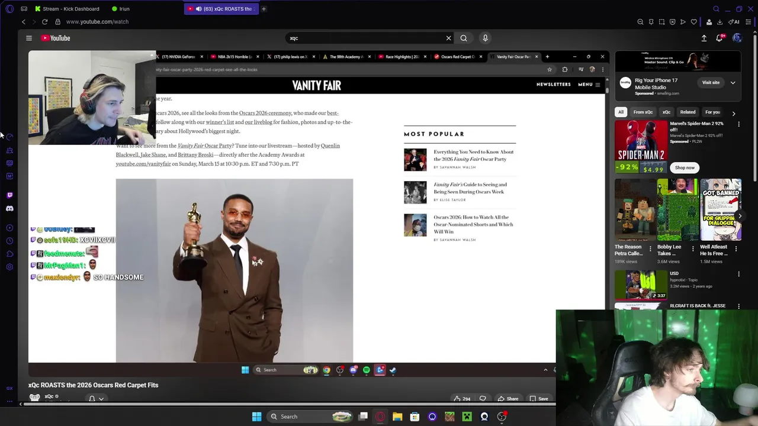Reload the current page

44,22
